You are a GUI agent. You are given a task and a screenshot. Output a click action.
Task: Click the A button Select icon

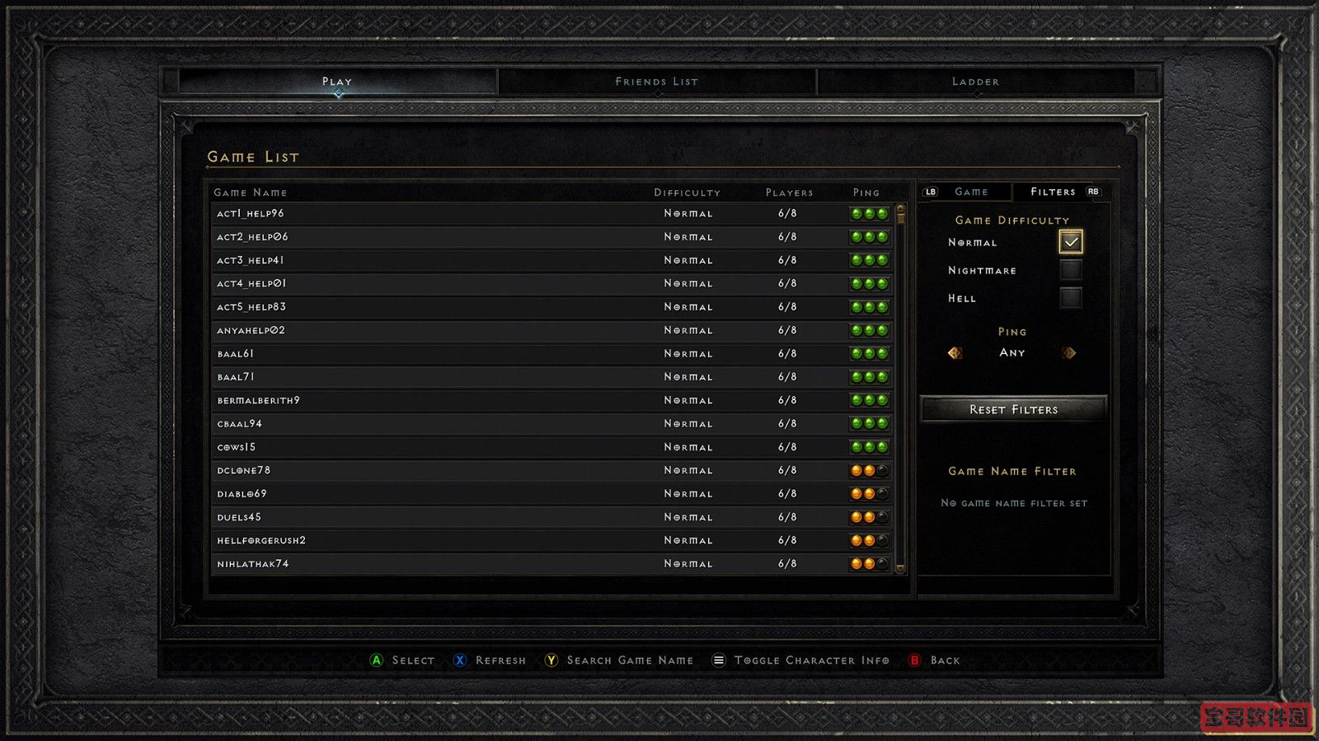pyautogui.click(x=377, y=660)
